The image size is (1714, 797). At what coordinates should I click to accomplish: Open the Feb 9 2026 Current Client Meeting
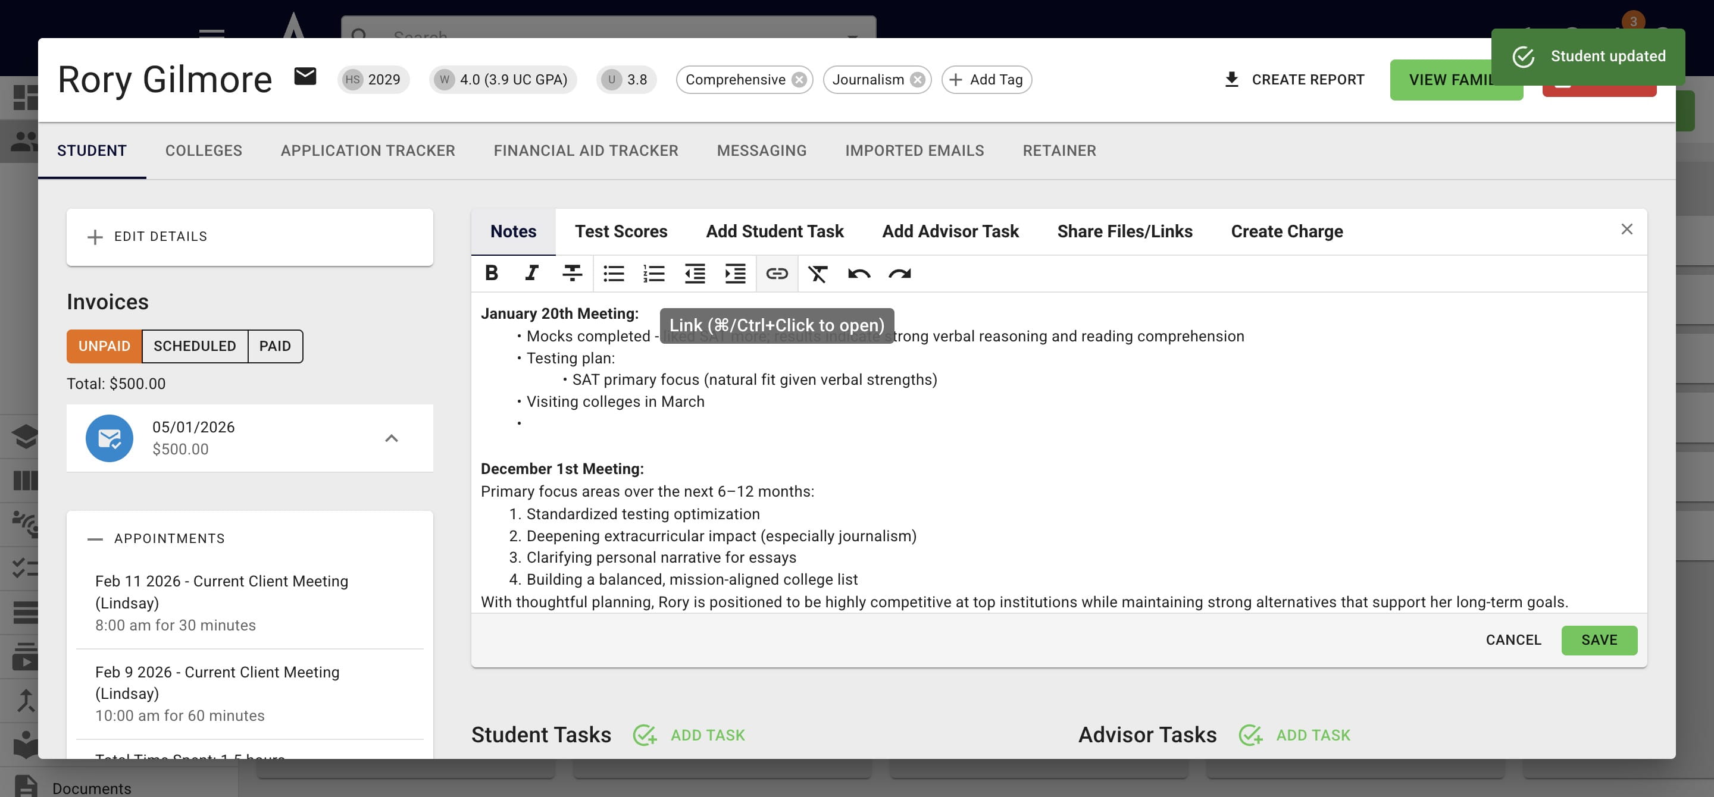(249, 694)
